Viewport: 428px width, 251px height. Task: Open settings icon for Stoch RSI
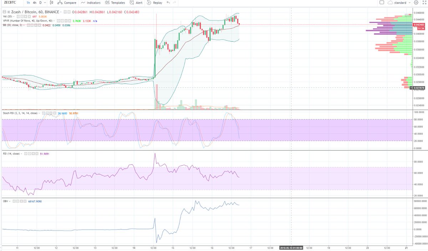47,113
